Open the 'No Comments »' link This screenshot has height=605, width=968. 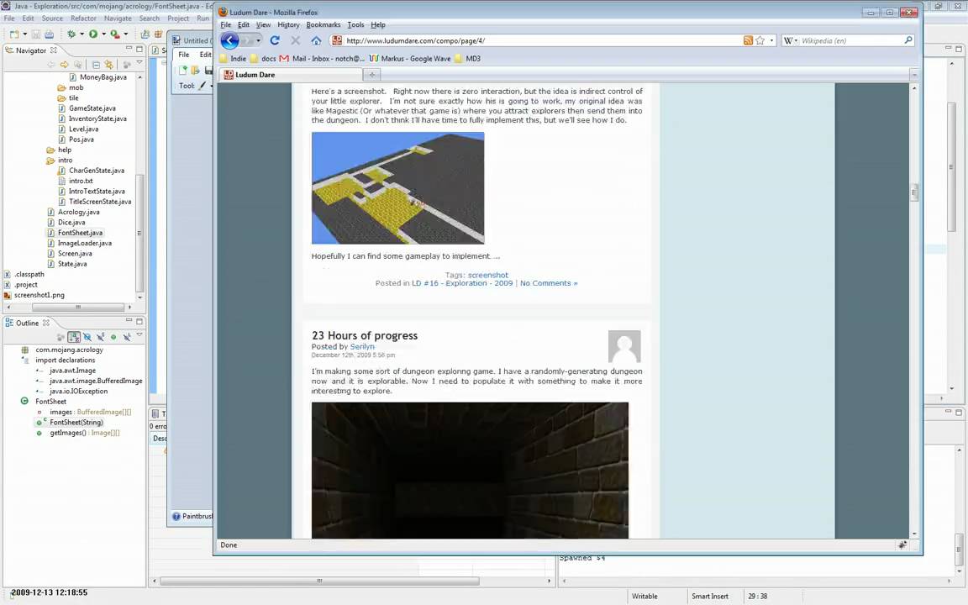click(x=549, y=283)
